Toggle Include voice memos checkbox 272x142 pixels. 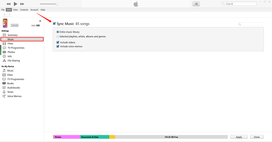tap(58, 46)
